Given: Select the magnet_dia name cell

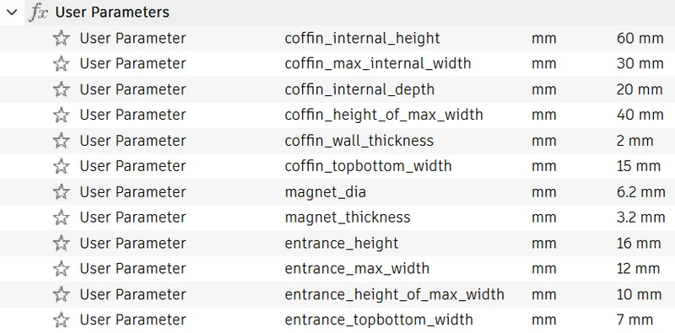Looking at the screenshot, I should 325,192.
